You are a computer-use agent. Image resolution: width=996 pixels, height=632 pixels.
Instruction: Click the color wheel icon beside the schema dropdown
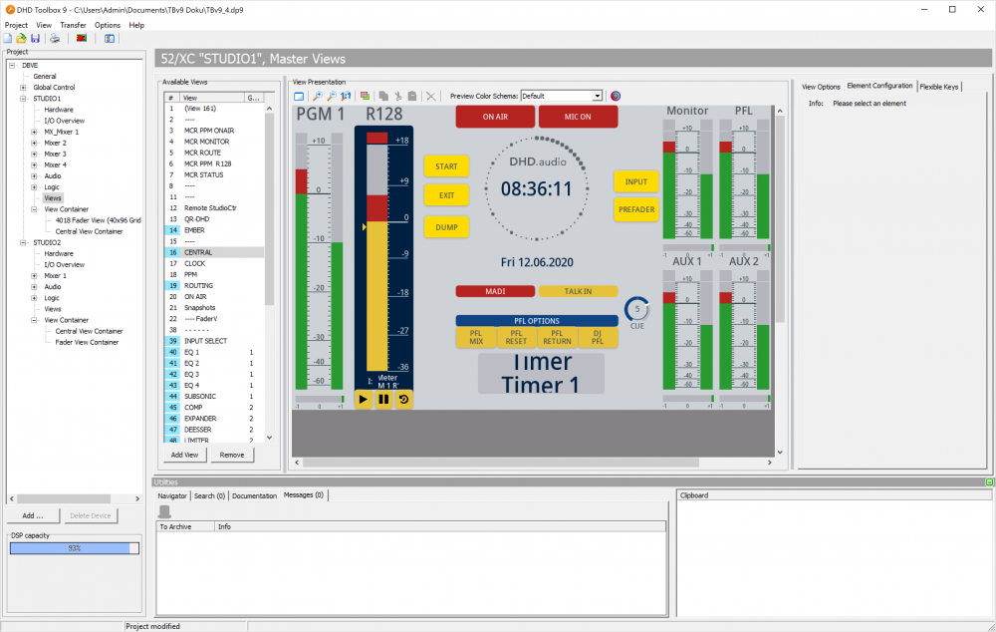pos(616,96)
